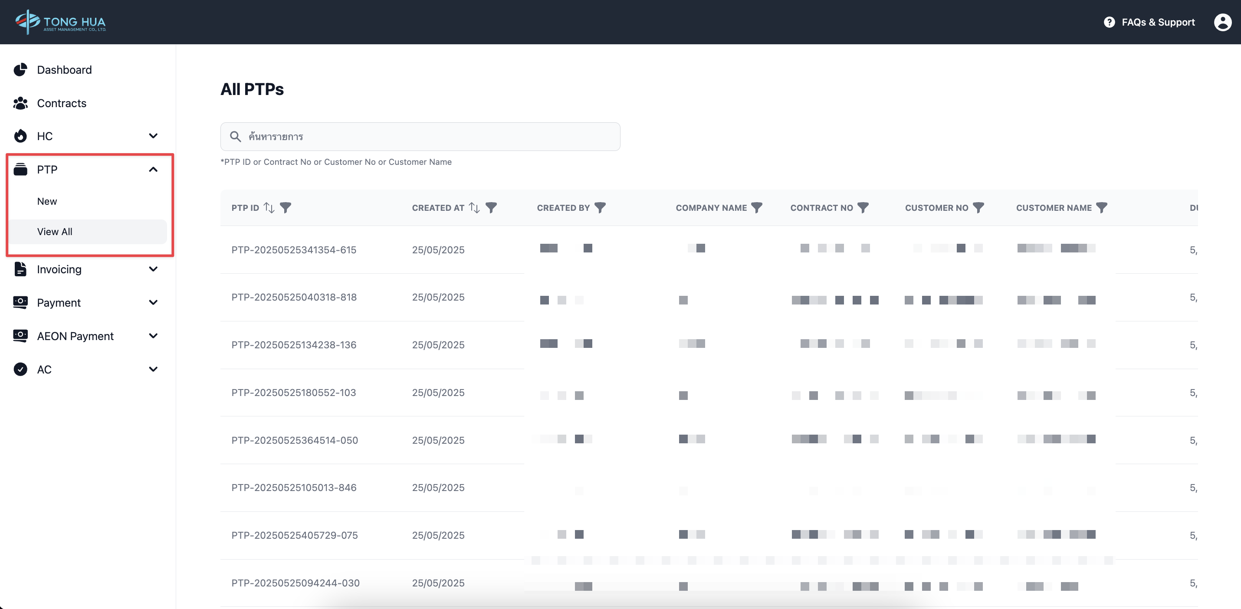Filter by Contract No funnel icon
The image size is (1241, 609).
click(x=863, y=207)
